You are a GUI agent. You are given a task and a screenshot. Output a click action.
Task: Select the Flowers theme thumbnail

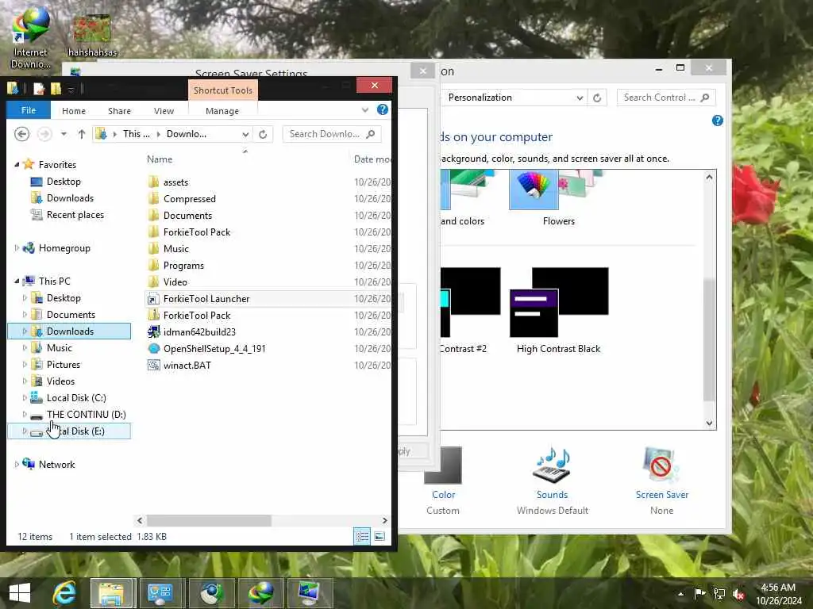pos(558,199)
